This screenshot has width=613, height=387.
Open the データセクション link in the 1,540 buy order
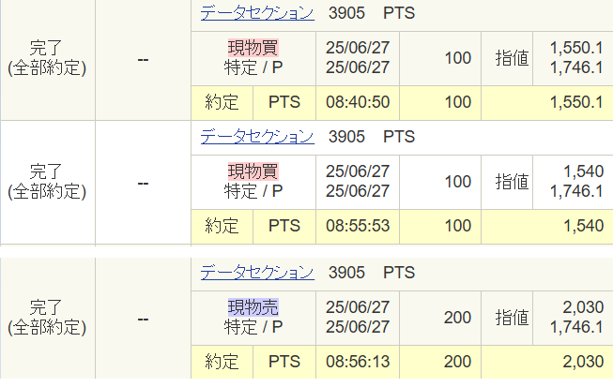[x=257, y=137]
